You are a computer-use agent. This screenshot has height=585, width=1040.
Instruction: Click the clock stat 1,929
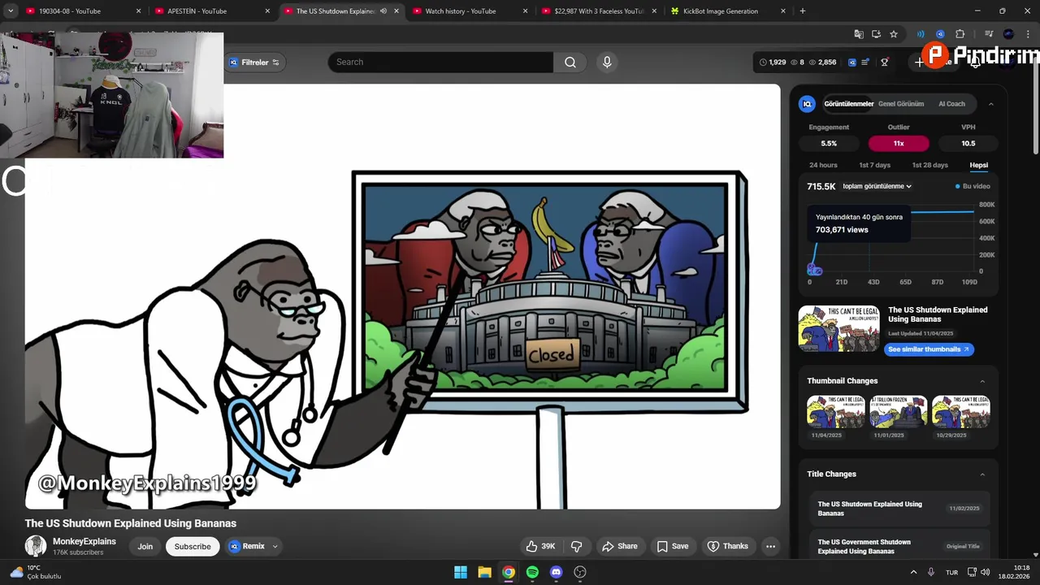773,63
